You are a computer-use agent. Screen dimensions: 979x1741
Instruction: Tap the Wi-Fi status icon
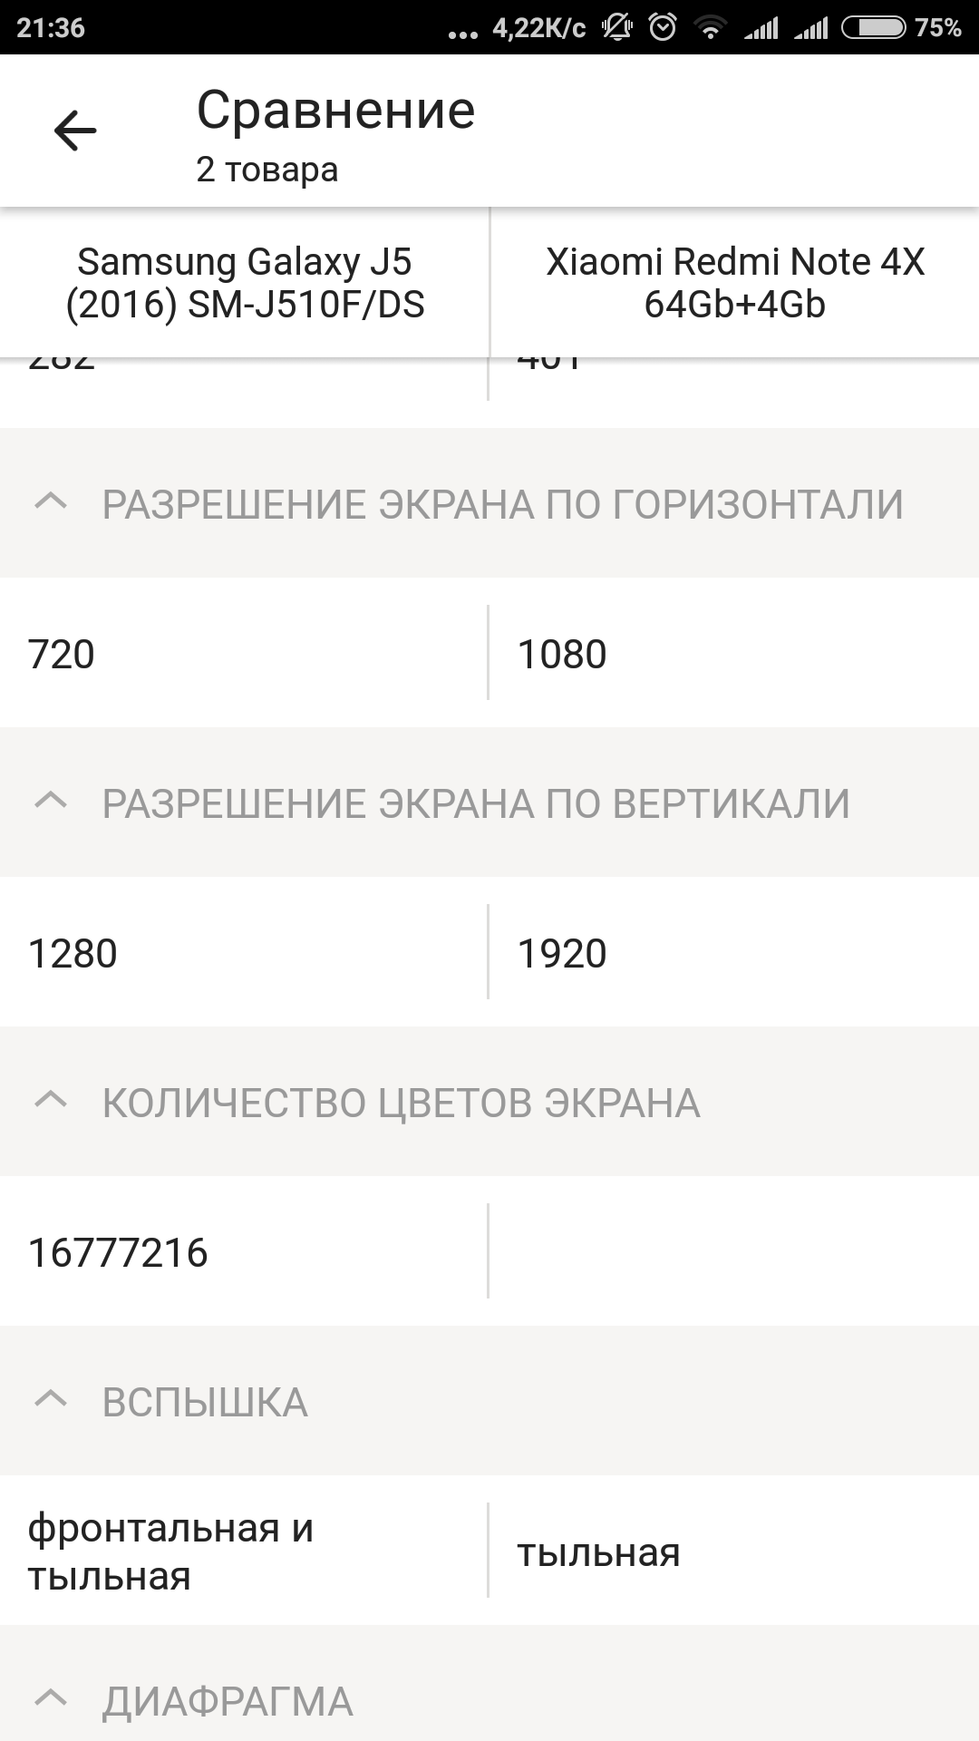[x=711, y=29]
